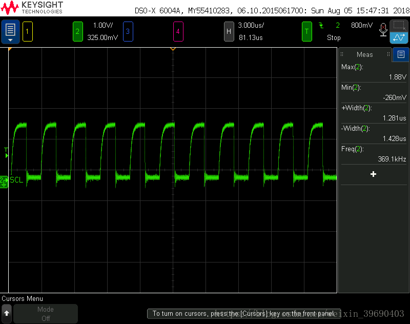Open the H horizontal settings button
The image size is (410, 324).
pos(229,32)
